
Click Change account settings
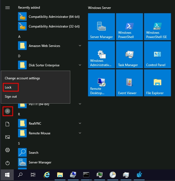pyautogui.click(x=22, y=78)
